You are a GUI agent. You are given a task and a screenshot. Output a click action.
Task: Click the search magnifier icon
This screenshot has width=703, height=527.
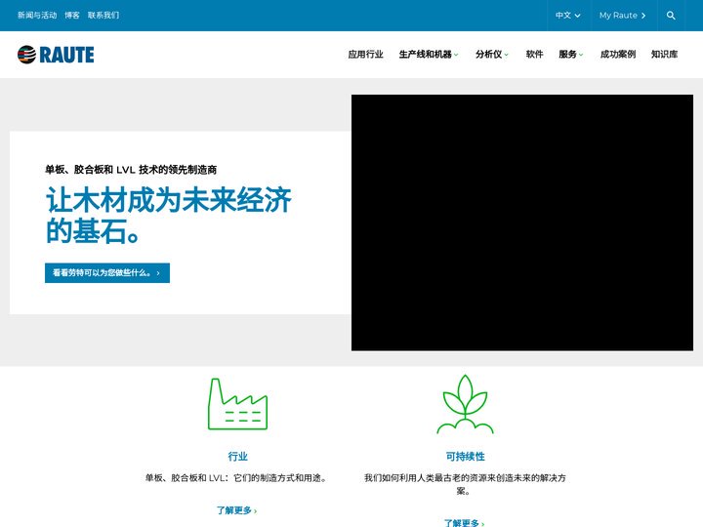(671, 16)
